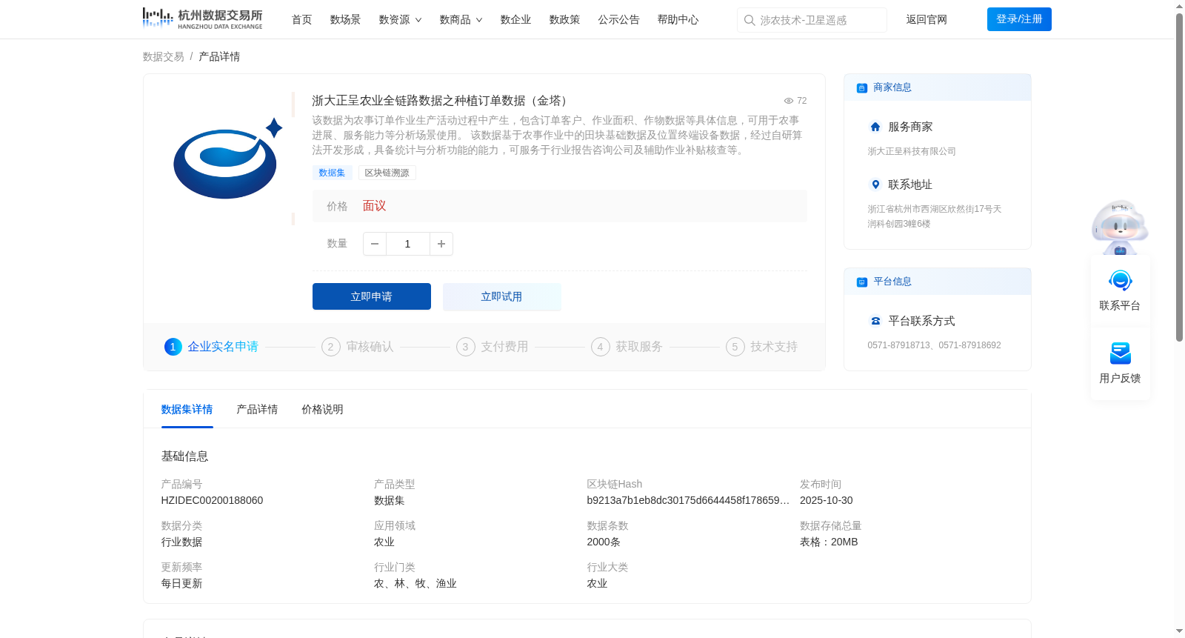Click the 服务商家 home icon
1185x638 pixels.
coord(875,127)
